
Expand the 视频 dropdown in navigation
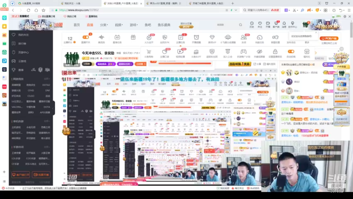point(119,25)
